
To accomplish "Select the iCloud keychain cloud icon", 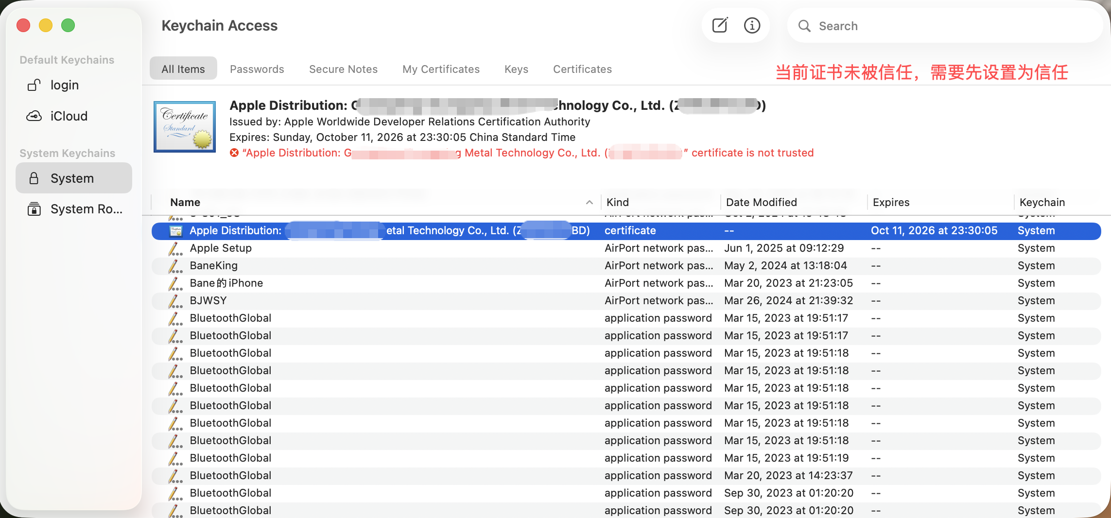I will point(34,116).
